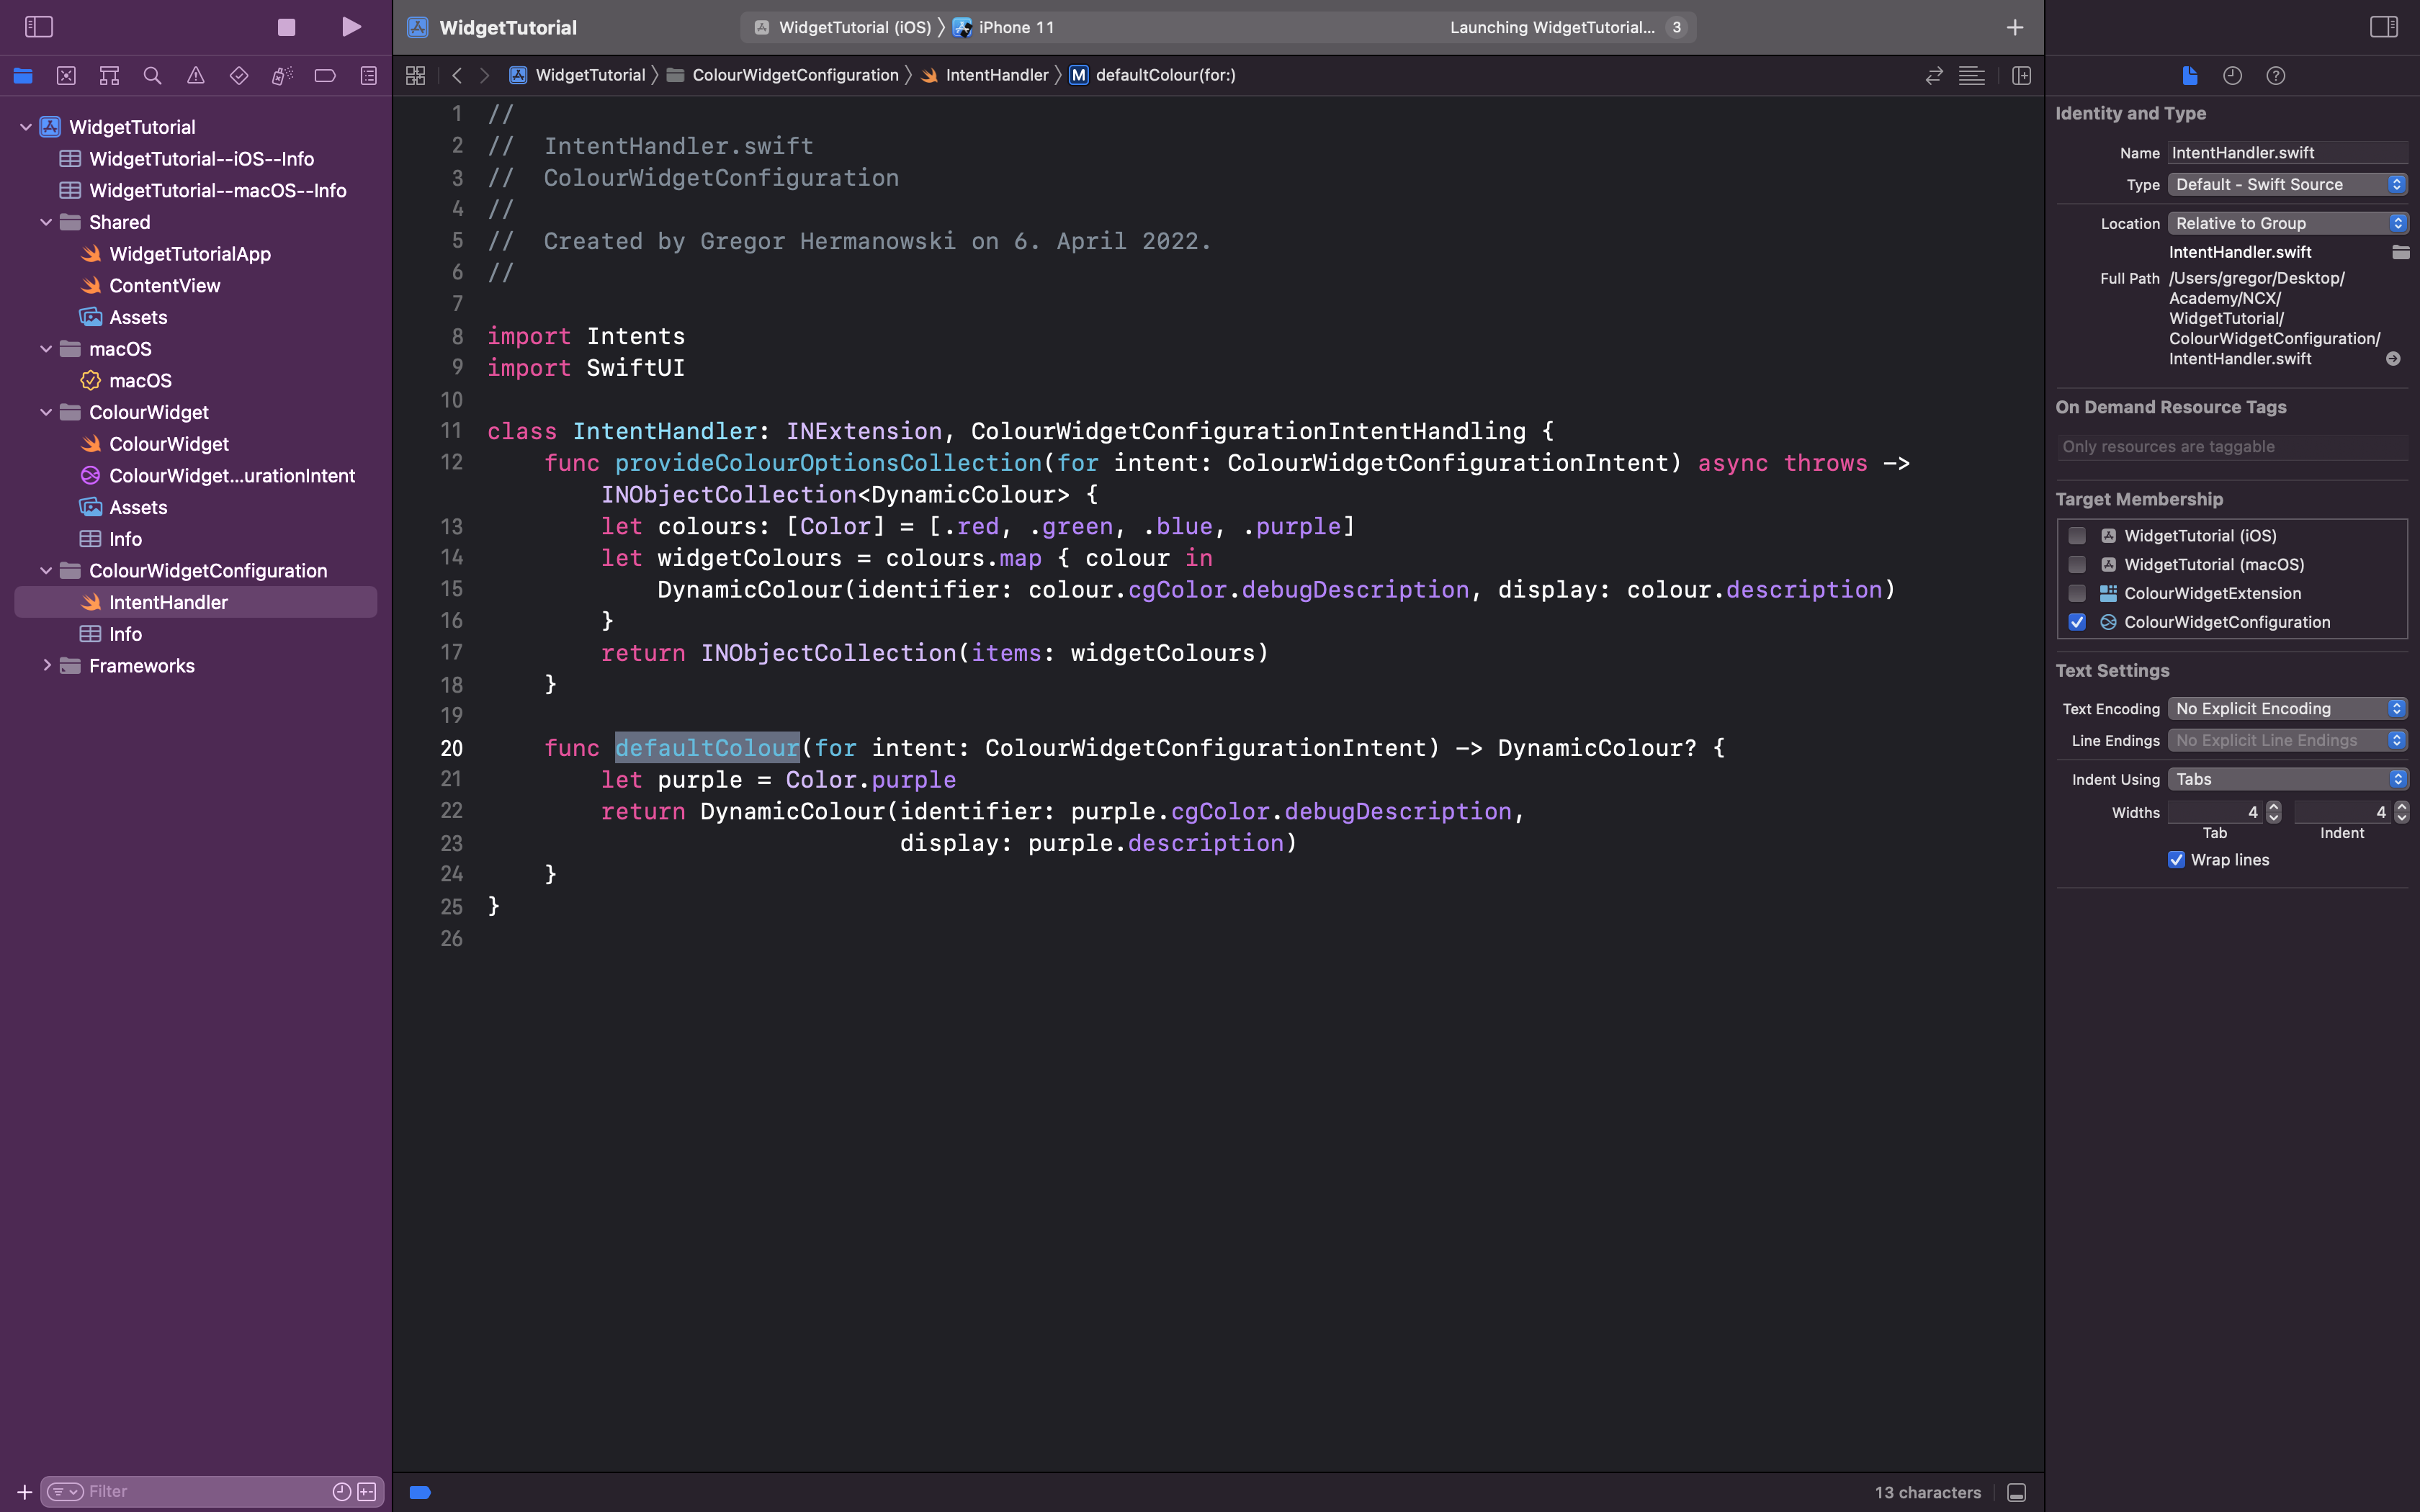
Task: Click the Run/Play button in toolbar
Action: (x=350, y=26)
